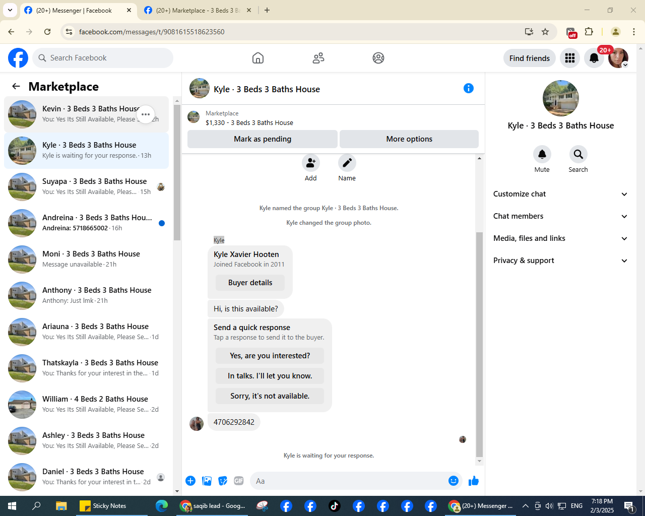Screen dimensions: 645x516
Task: Choose a GIF from the composer
Action: tap(239, 481)
